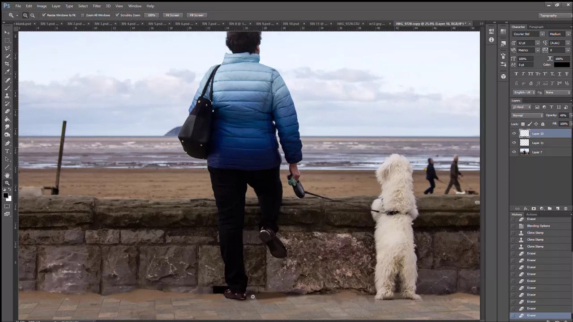Click the Zoom Out magnifier option
The image size is (573, 322).
32,15
